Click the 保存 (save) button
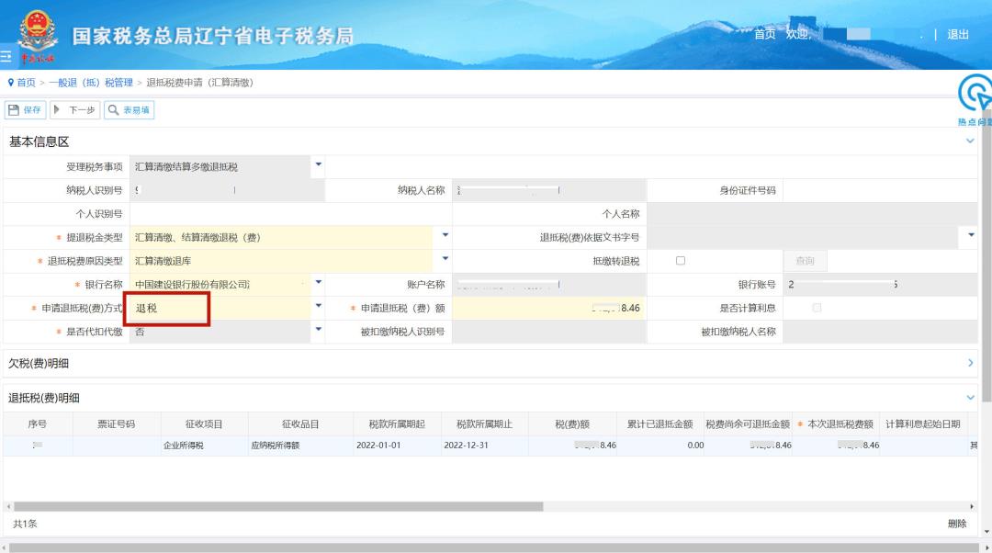This screenshot has width=992, height=553. click(25, 110)
